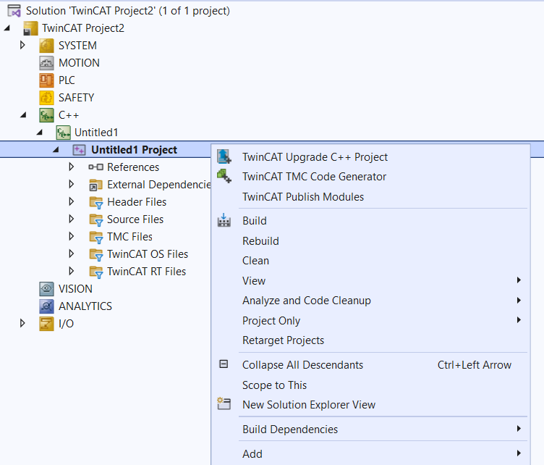Choose Rebuild from context menu
Screen dimensions: 544x465
[x=370, y=241]
